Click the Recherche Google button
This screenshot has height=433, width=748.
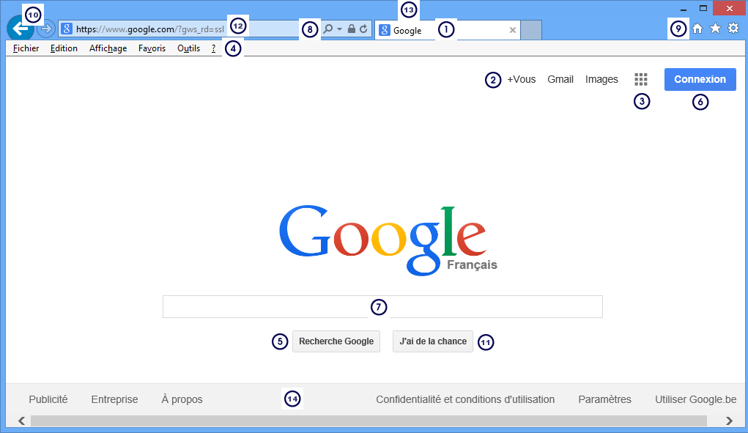click(336, 341)
